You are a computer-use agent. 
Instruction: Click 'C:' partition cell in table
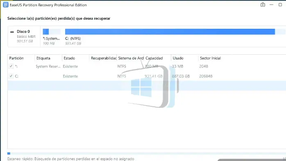17,76
